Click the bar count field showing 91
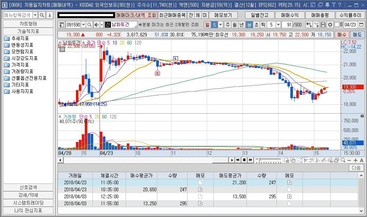Viewport: 367px width, 217px height. click(287, 25)
